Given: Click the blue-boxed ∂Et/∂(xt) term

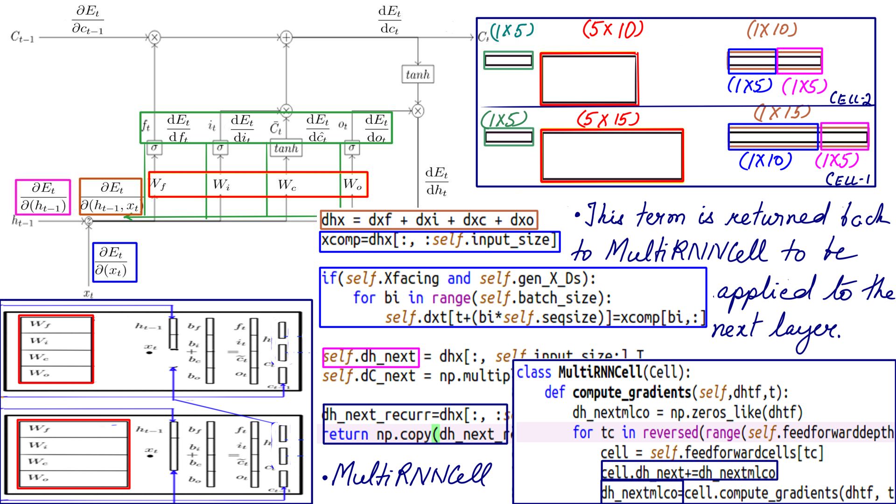Looking at the screenshot, I should (115, 262).
